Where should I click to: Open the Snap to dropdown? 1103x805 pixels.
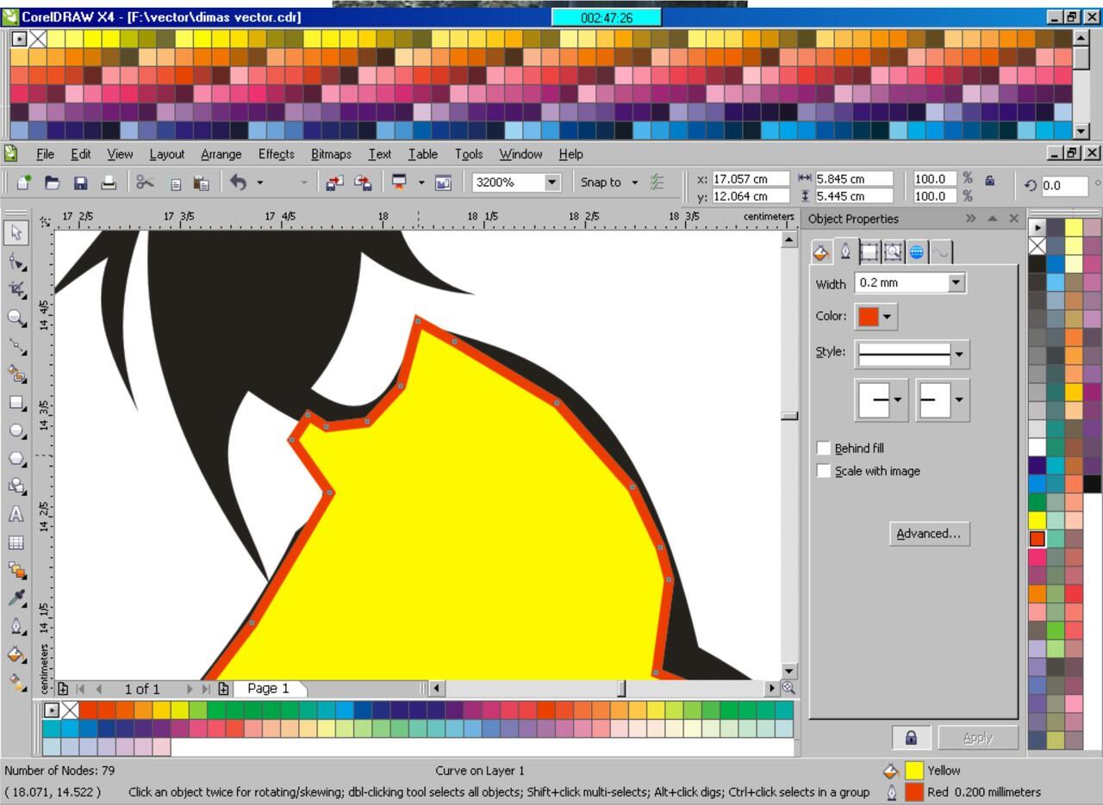pyautogui.click(x=634, y=183)
